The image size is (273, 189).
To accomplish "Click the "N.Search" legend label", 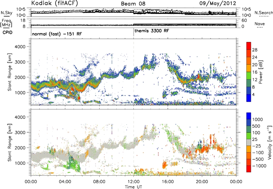I will coord(263,13).
